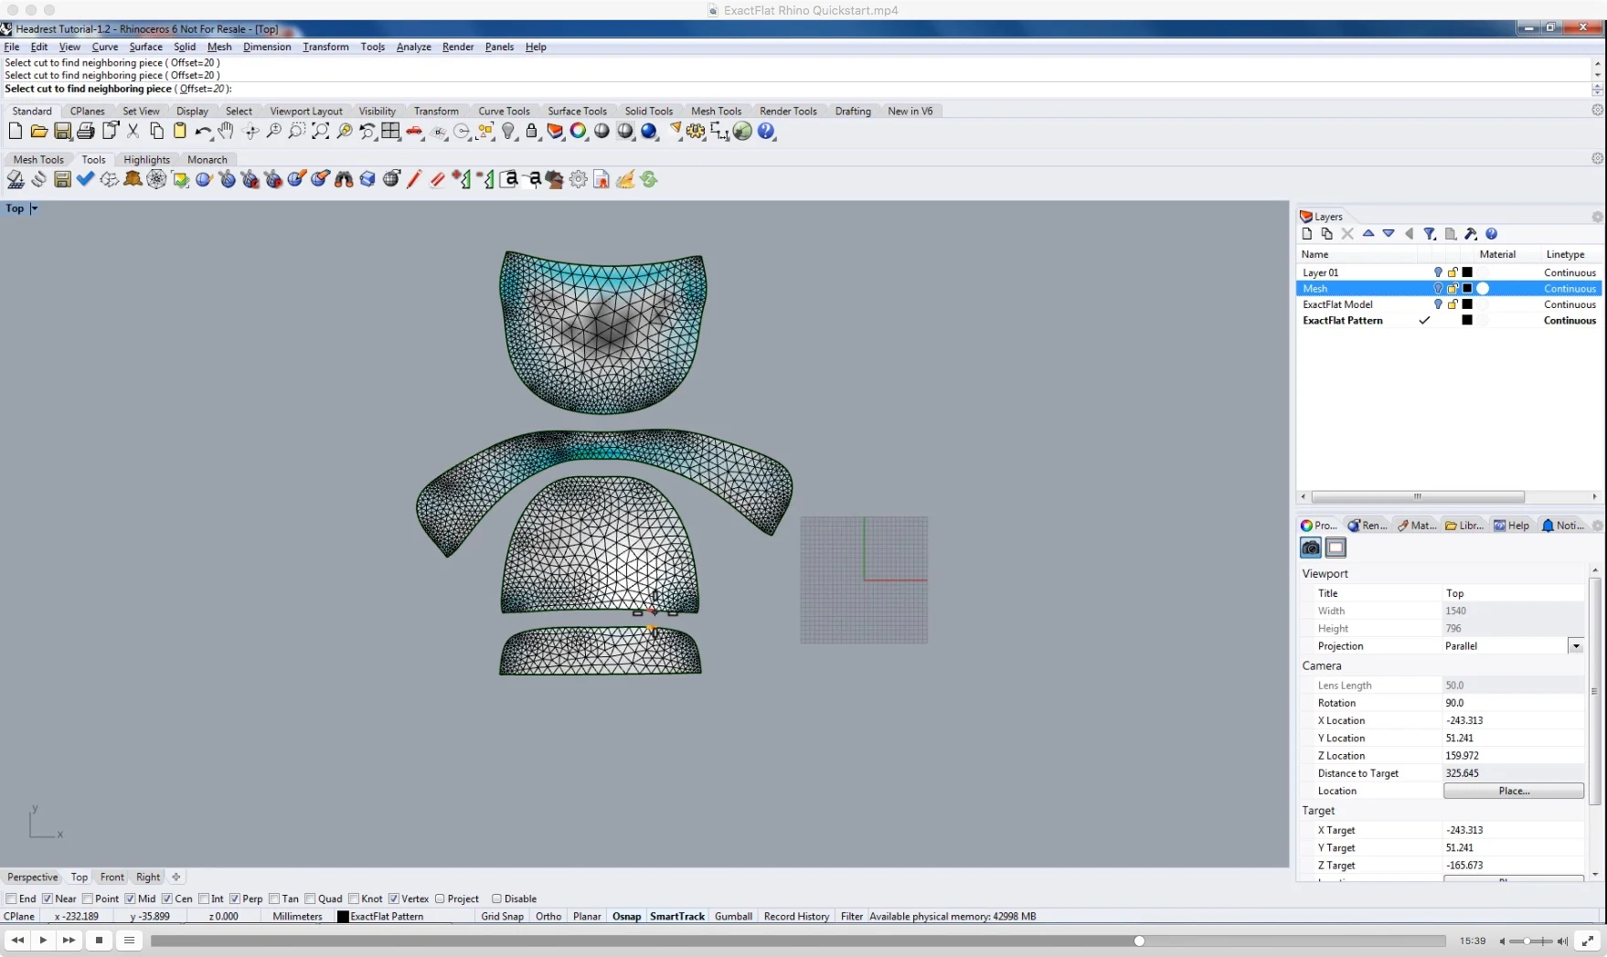
Task: Click the blue checkmark icon in ExactFlat toolbar
Action: pyautogui.click(x=86, y=179)
